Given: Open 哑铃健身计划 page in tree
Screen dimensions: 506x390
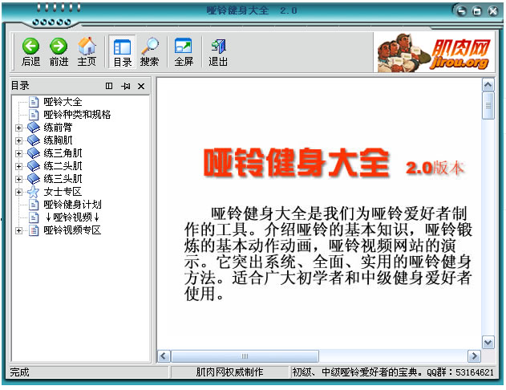Looking at the screenshot, I should click(72, 205).
